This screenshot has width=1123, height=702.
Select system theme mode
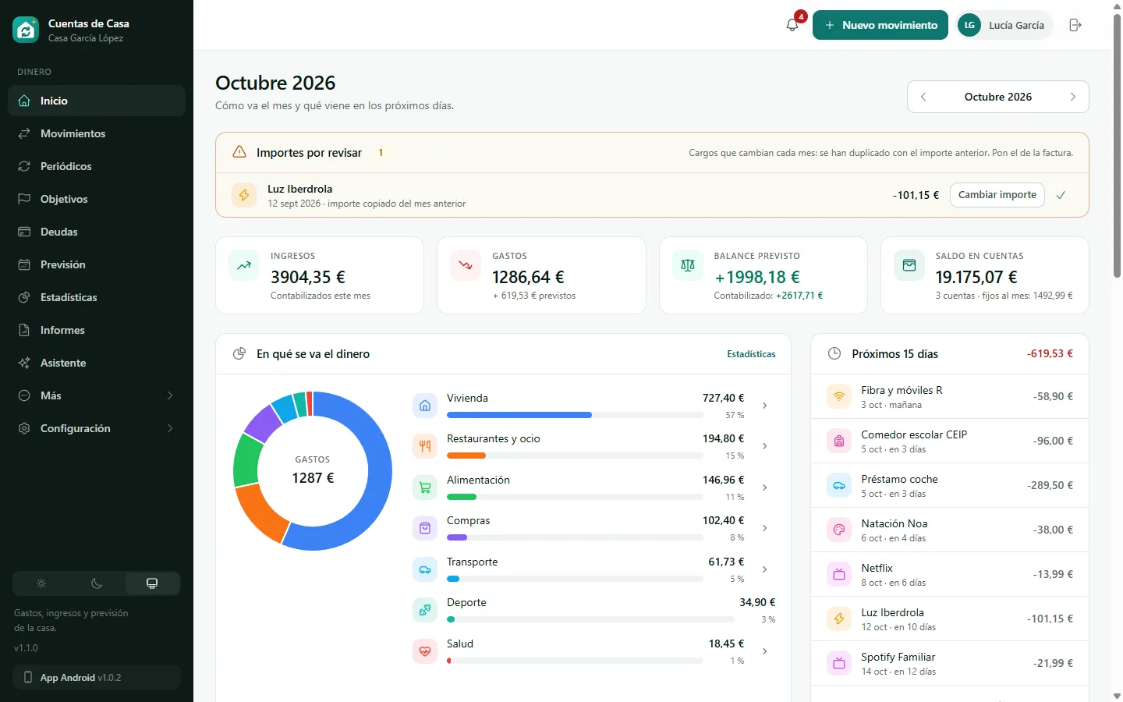pyautogui.click(x=152, y=583)
